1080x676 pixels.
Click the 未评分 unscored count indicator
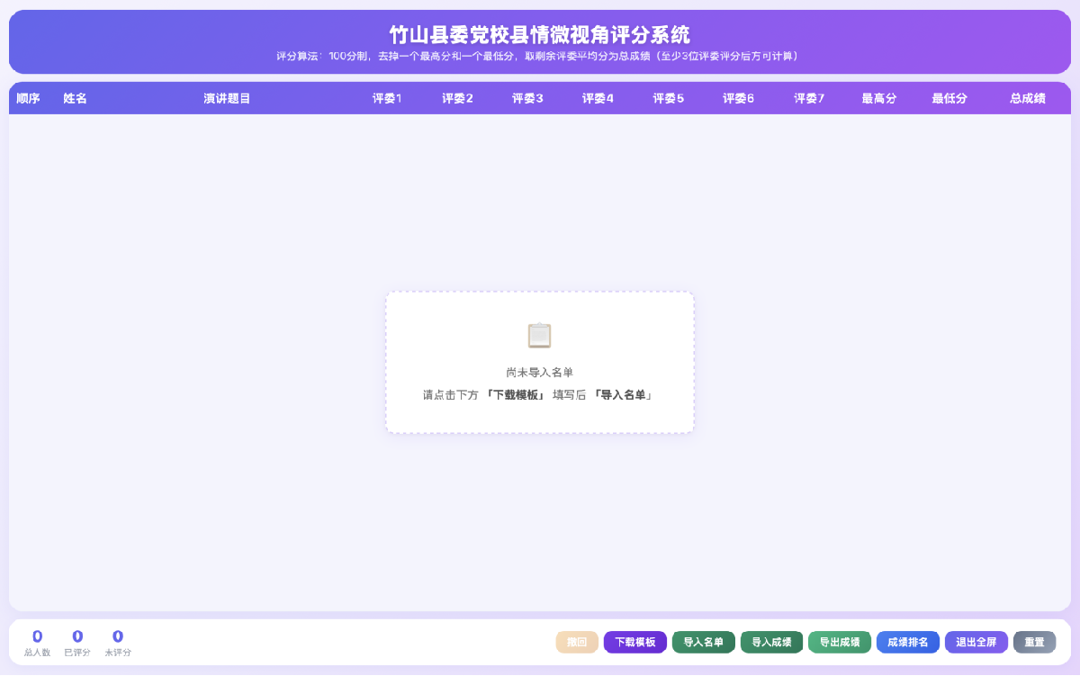[118, 642]
